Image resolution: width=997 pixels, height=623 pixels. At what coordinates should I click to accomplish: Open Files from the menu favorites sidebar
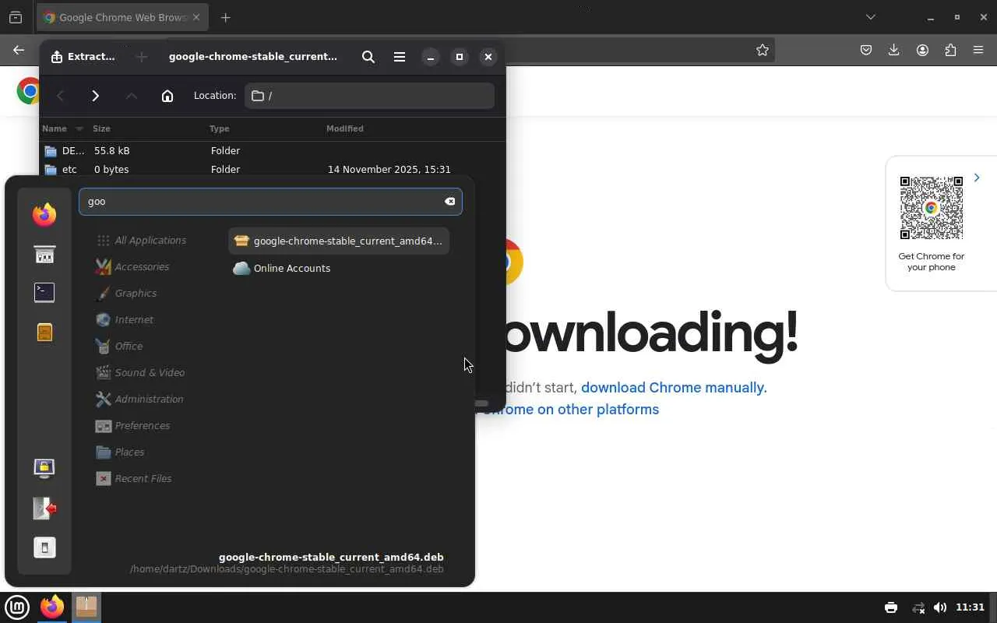pyautogui.click(x=44, y=333)
